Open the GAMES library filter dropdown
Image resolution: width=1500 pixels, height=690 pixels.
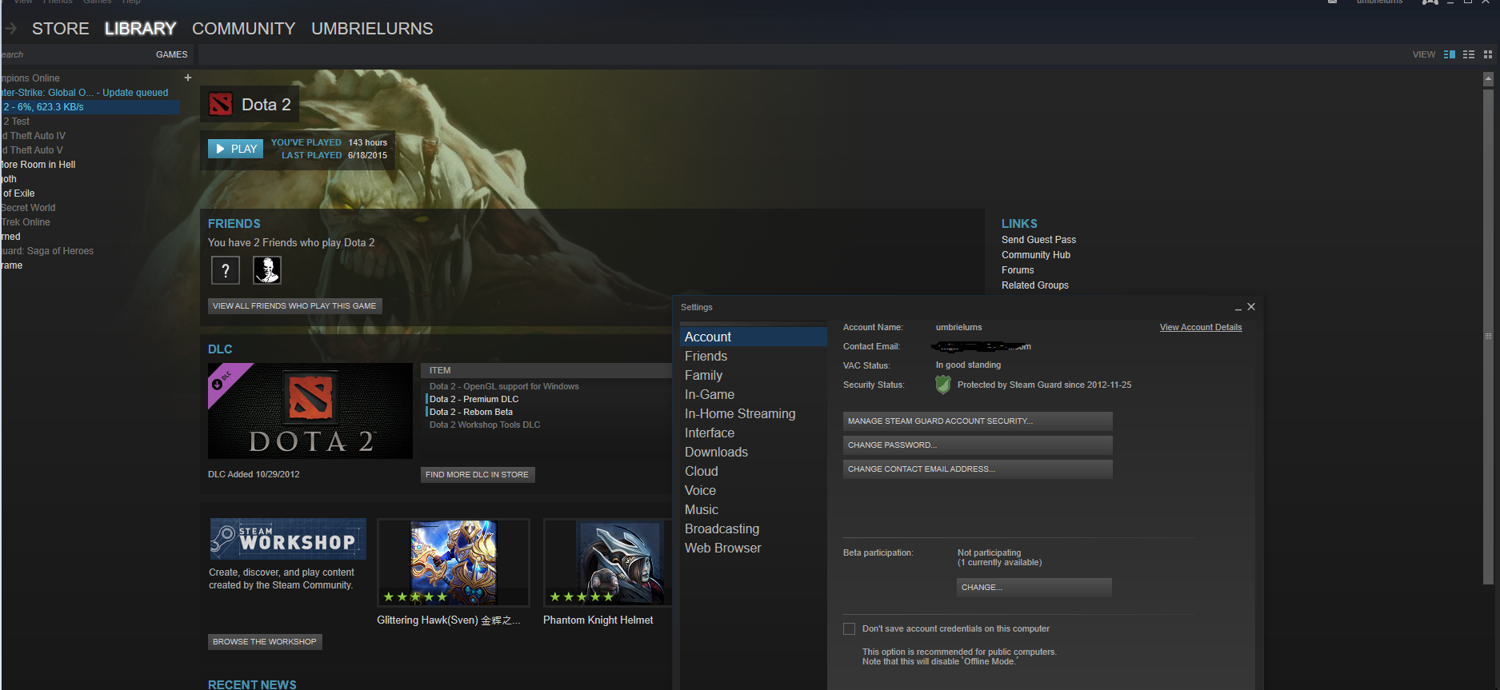point(171,54)
